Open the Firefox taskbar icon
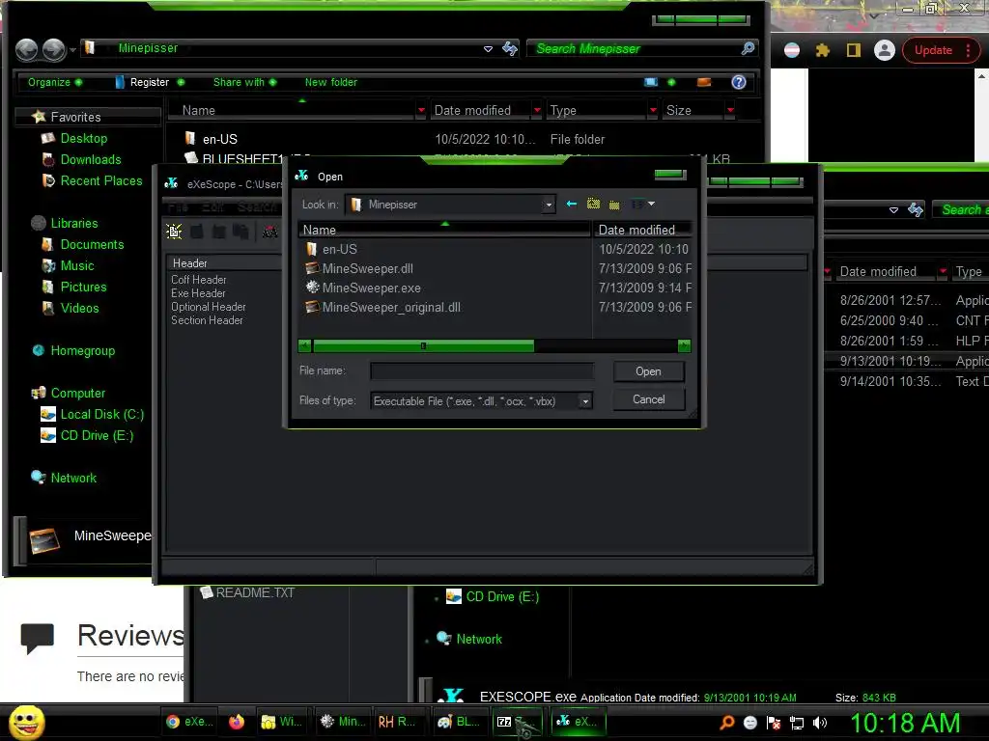Screen dimensions: 989x741 point(237,722)
